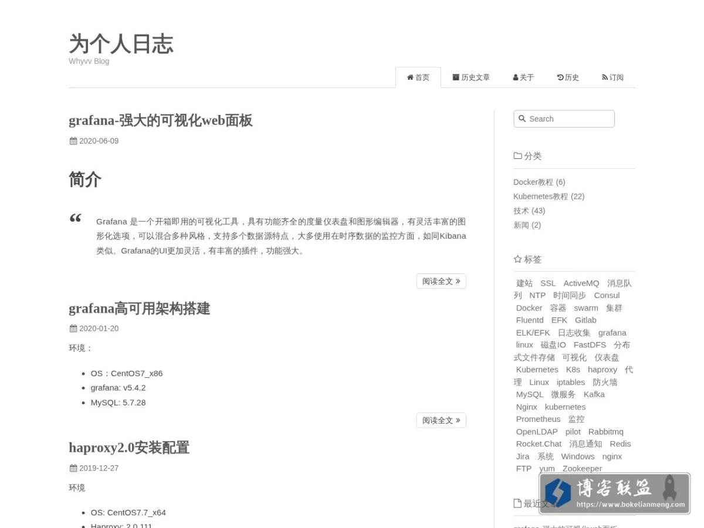Open the 订阅 RSS tab
The width and height of the screenshot is (704, 528).
[612, 77]
